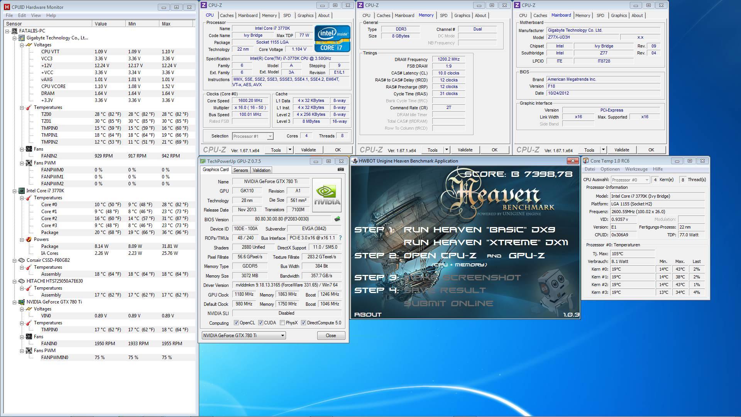
Task: Click the CPU-Z Memory window title icon
Action: (360, 5)
